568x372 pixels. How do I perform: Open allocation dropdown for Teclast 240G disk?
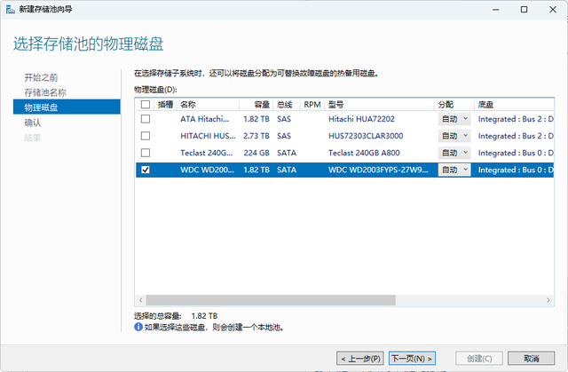pyautogui.click(x=454, y=153)
